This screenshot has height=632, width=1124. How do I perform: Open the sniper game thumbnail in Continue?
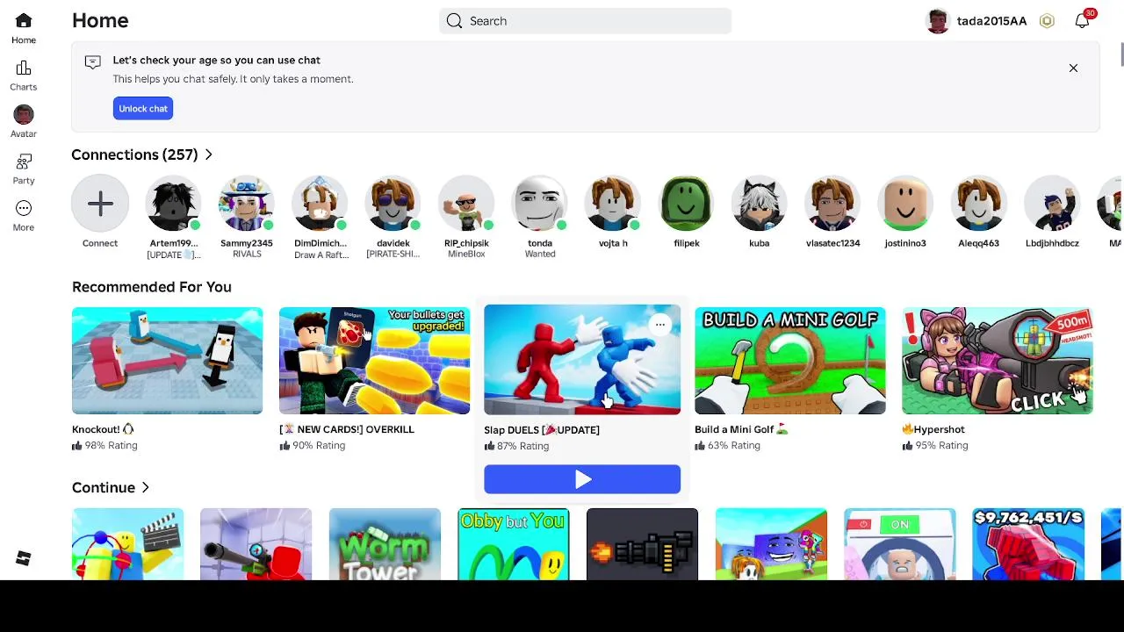pos(256,544)
